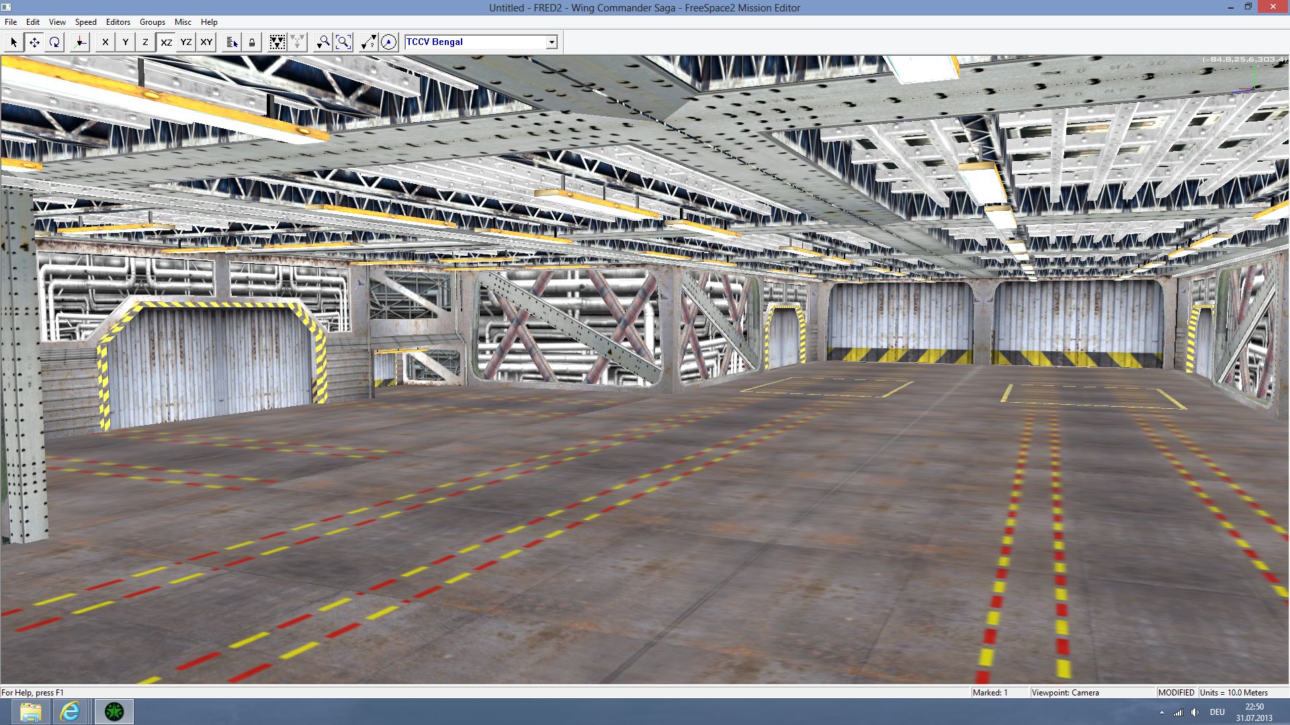Click the orbit selected object icon
Viewport: 1290px width, 725px height.
388,42
